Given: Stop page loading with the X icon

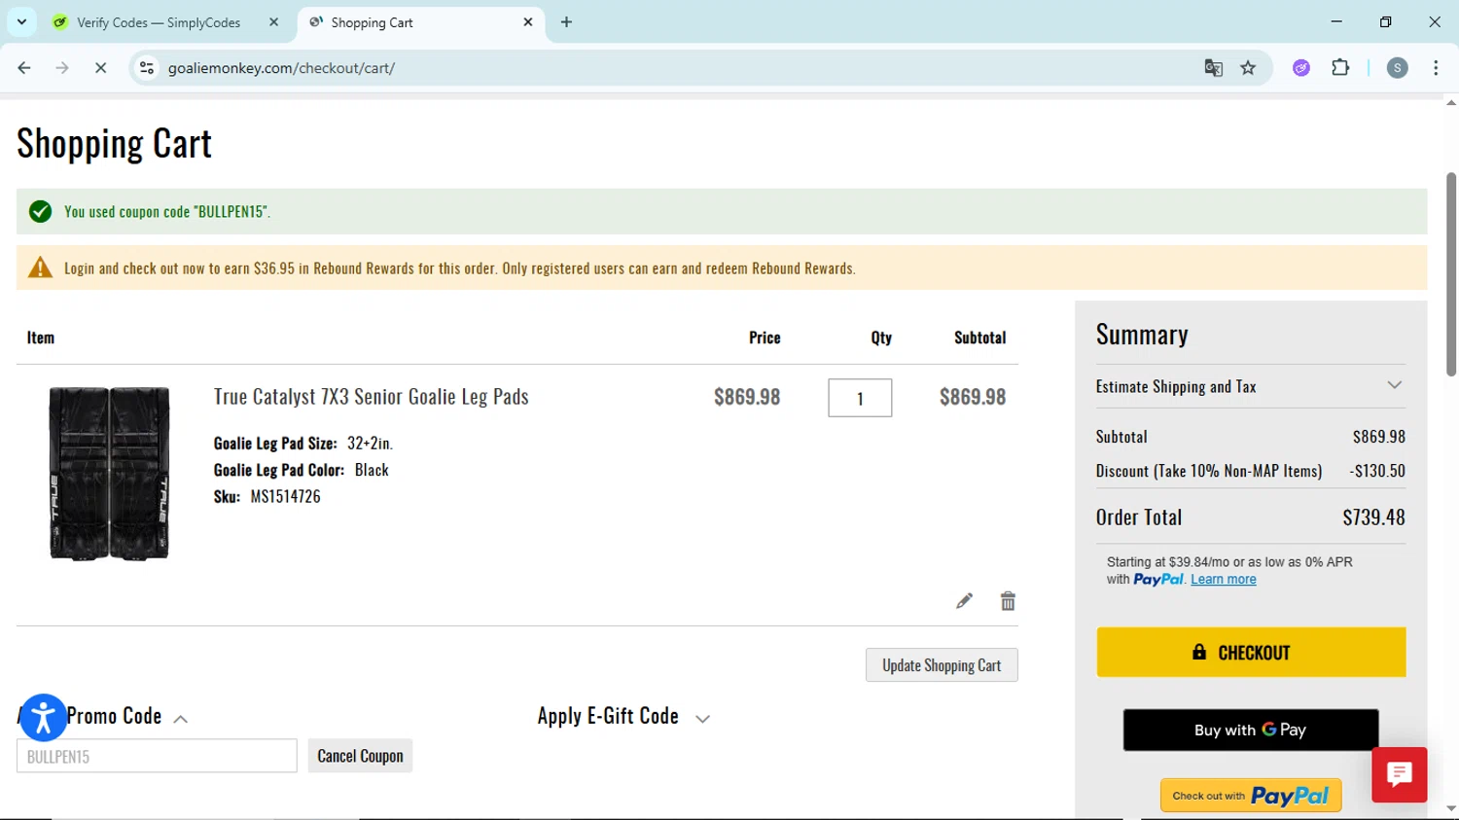Looking at the screenshot, I should pos(100,68).
